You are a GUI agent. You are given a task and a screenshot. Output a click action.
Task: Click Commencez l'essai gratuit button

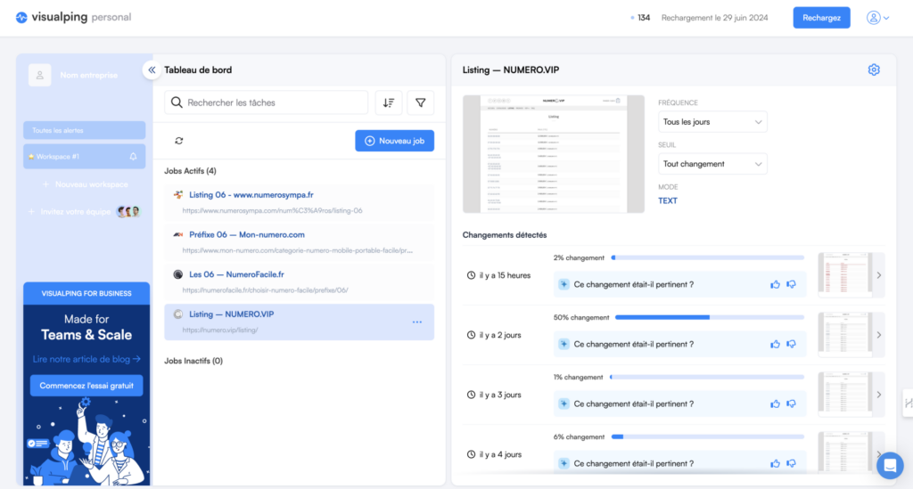pyautogui.click(x=86, y=386)
